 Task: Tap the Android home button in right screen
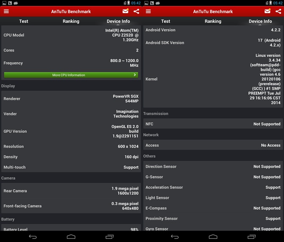pyautogui.click(x=213, y=236)
